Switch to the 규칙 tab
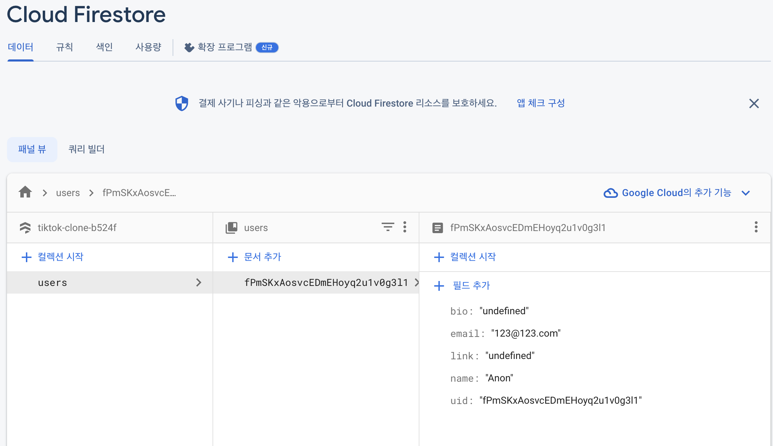The height and width of the screenshot is (446, 773). pos(64,47)
